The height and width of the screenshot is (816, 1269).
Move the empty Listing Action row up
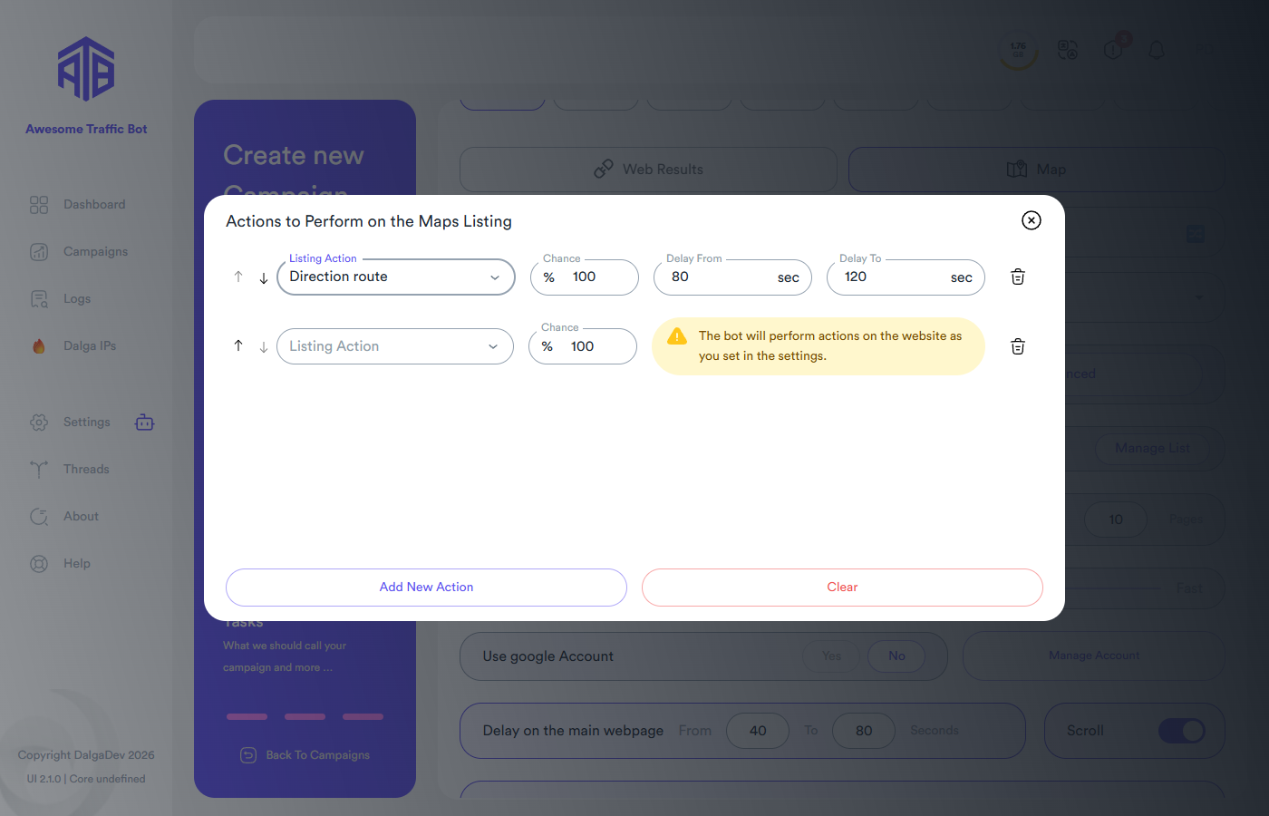pos(238,345)
